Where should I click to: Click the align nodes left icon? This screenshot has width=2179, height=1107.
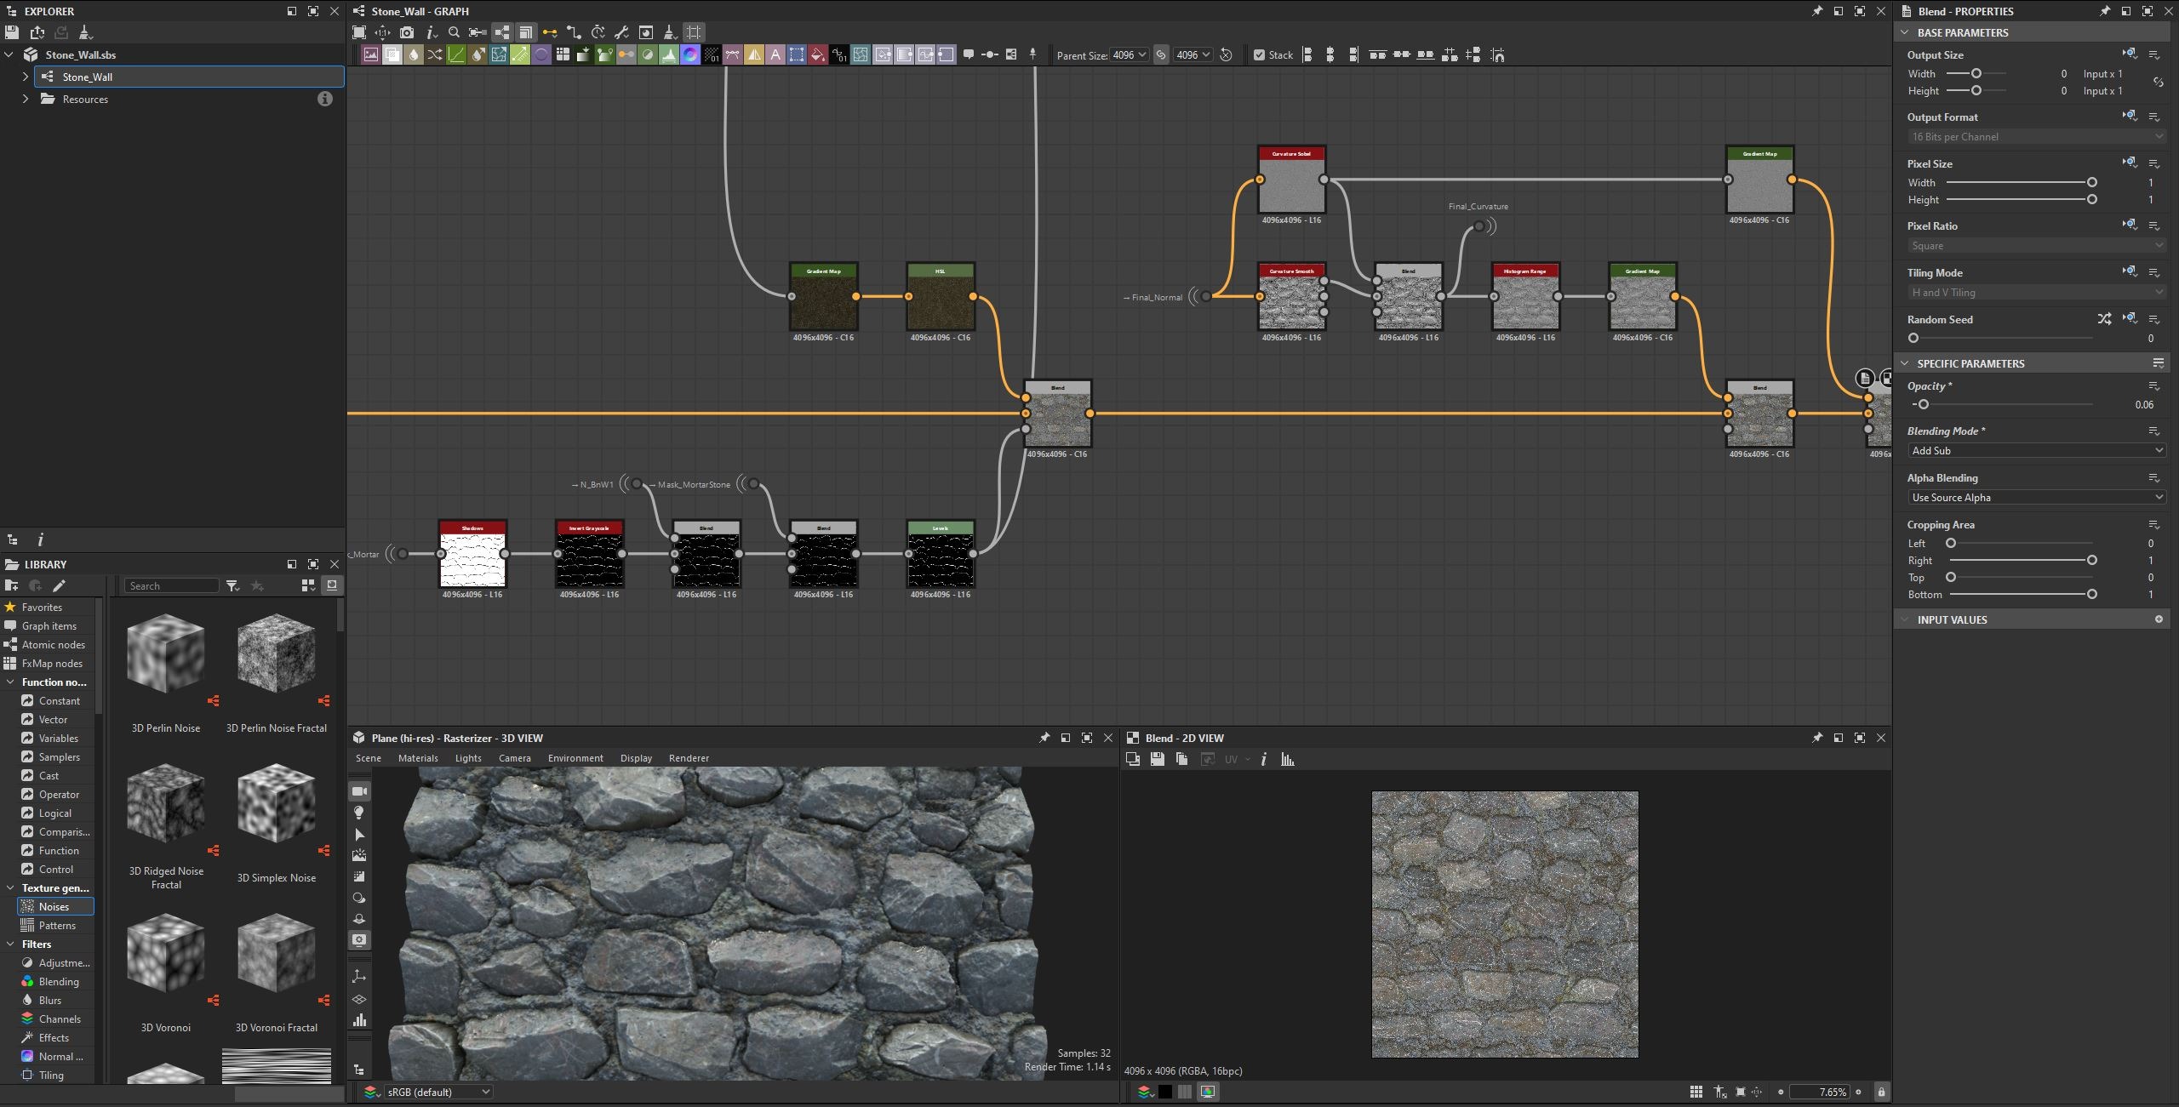(x=1307, y=54)
